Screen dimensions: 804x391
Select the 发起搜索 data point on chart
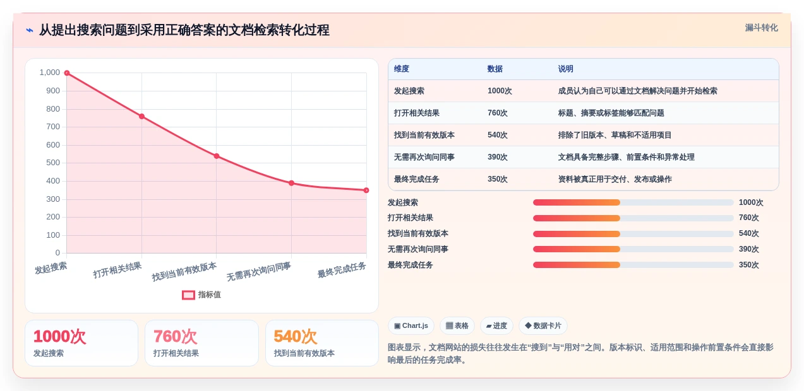coord(67,73)
